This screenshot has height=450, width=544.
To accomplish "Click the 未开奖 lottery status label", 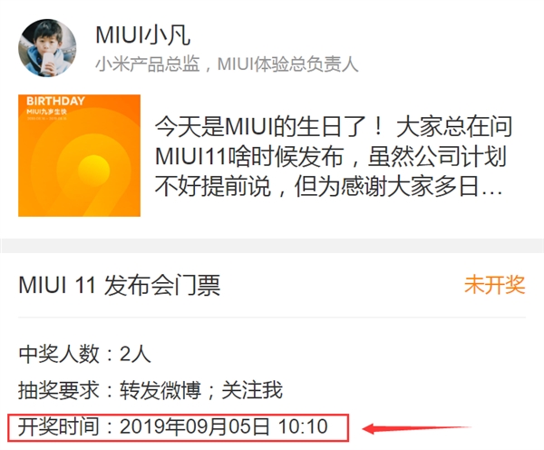I will point(495,285).
